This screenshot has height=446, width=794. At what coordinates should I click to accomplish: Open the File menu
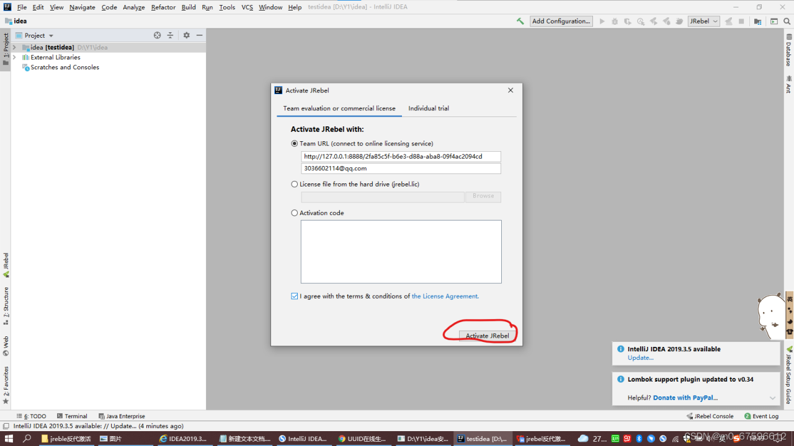pos(22,7)
